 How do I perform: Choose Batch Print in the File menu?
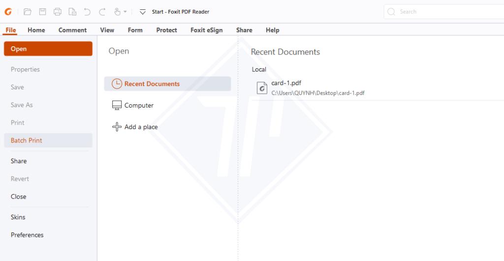point(27,141)
